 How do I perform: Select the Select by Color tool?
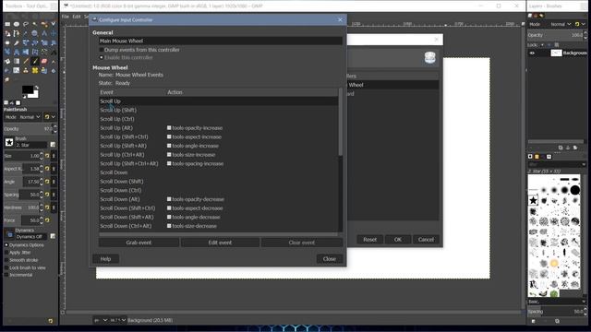click(x=44, y=24)
